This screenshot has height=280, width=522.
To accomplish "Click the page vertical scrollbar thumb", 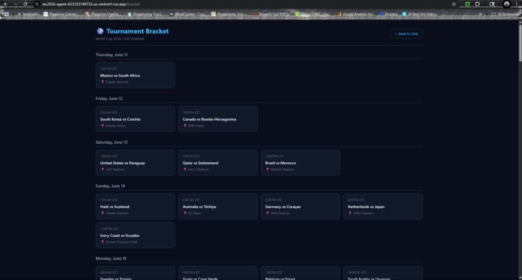I will click(x=520, y=43).
